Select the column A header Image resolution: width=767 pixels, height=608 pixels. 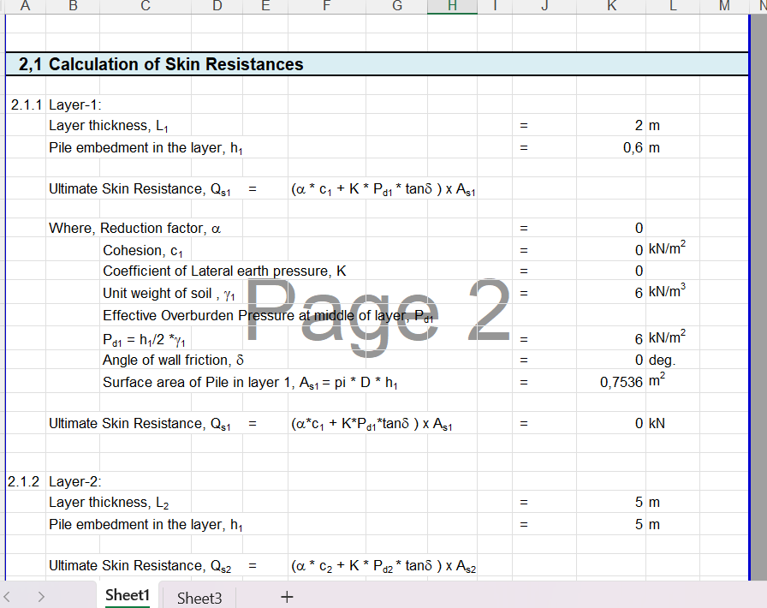(25, 7)
